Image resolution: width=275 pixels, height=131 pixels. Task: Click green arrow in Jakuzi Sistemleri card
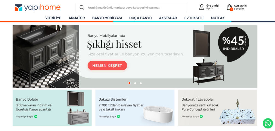pos(118,117)
